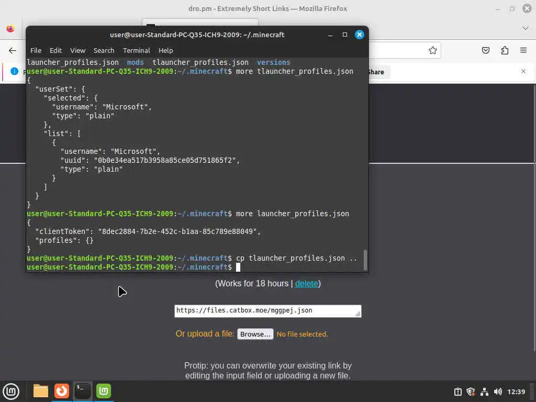536x402 pixels.
Task: Open the Firefox hamburger application menu
Action: (523, 51)
